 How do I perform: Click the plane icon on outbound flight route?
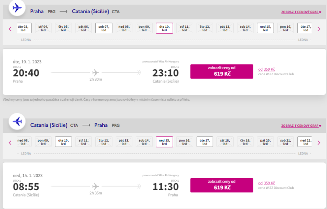coord(96,72)
